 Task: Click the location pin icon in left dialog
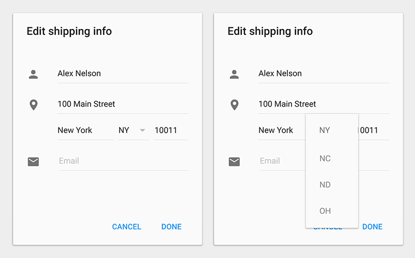33,104
